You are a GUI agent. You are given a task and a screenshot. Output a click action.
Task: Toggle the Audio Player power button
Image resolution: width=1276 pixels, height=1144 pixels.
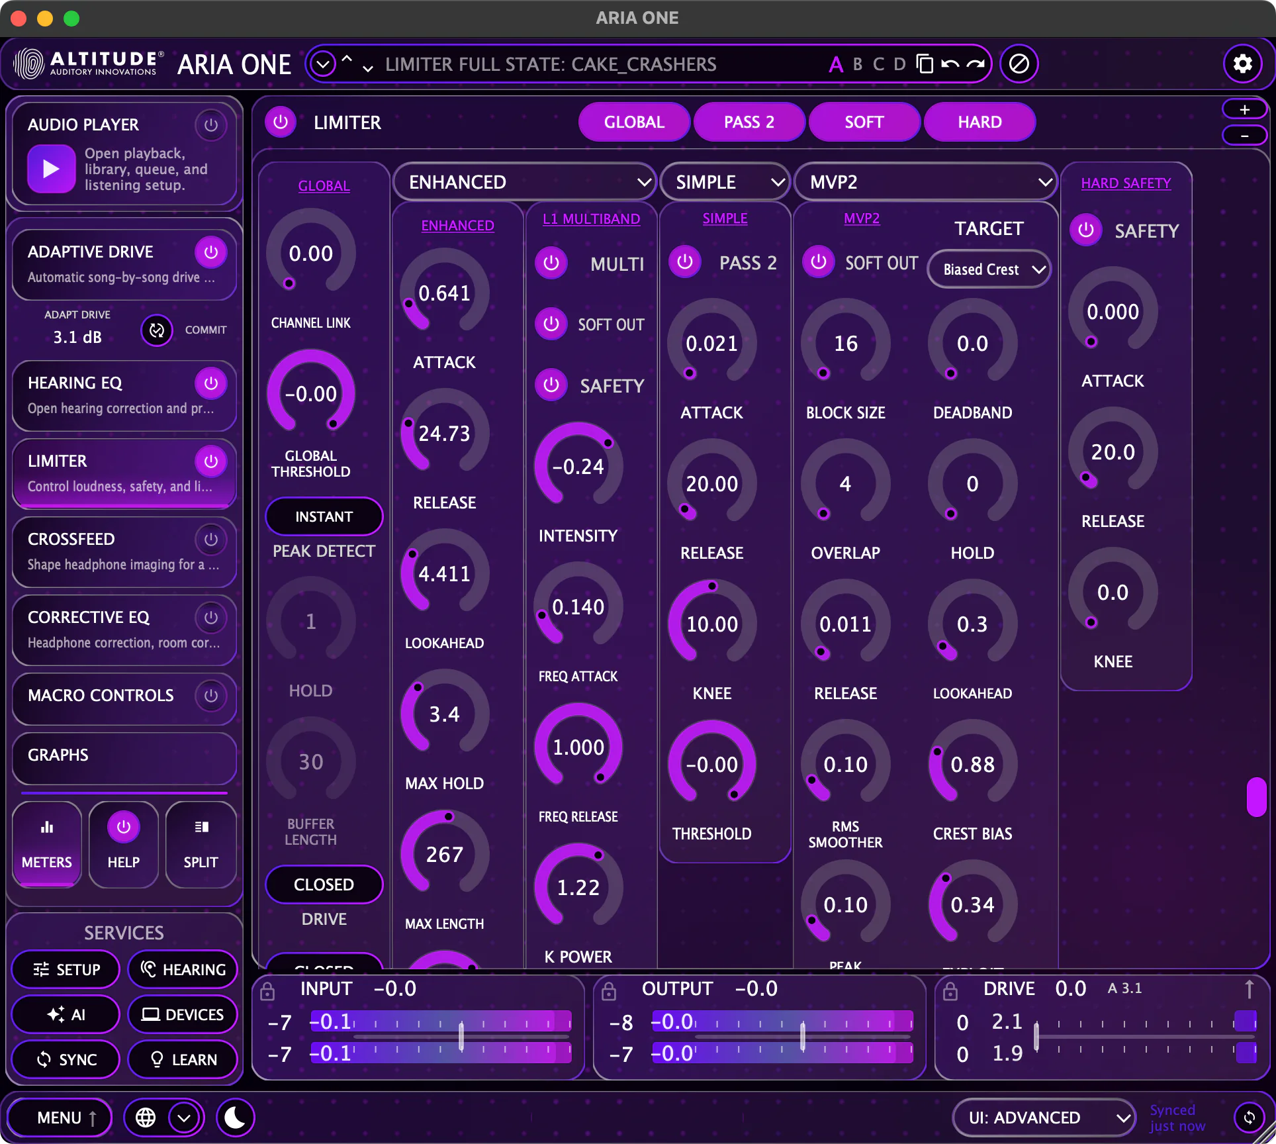point(211,124)
